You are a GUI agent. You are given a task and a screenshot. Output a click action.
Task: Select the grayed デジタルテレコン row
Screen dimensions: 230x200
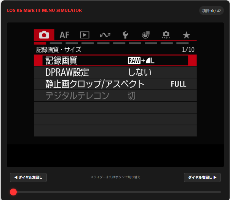point(115,96)
